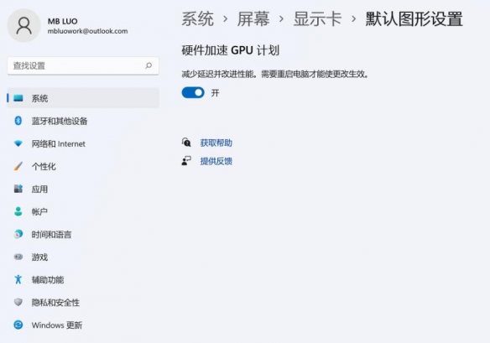Image resolution: width=490 pixels, height=343 pixels.
Task: Click the 辅助功能 accessibility figure icon
Action: (18, 279)
